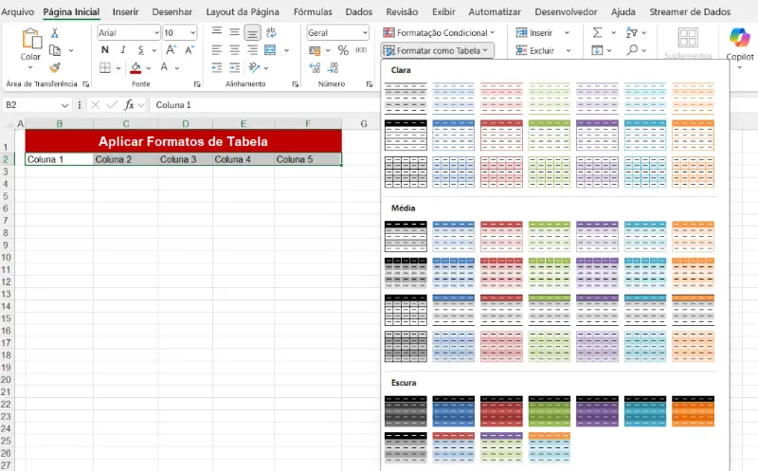
Task: Center text horizontally in cell
Action: pyautogui.click(x=234, y=50)
